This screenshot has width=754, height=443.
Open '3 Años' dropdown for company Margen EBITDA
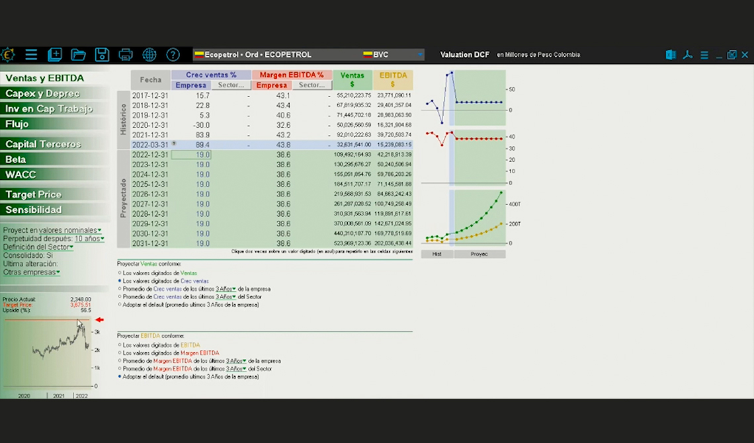[237, 361]
